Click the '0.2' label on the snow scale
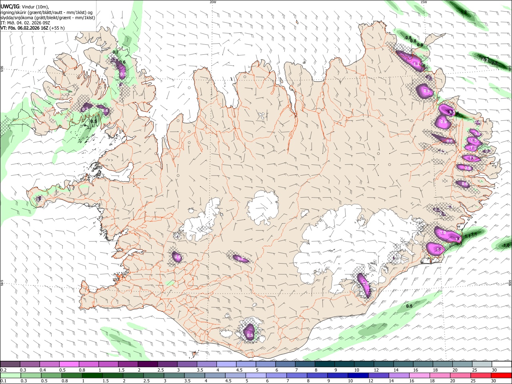This screenshot has height=384, width=512. coord(2,370)
